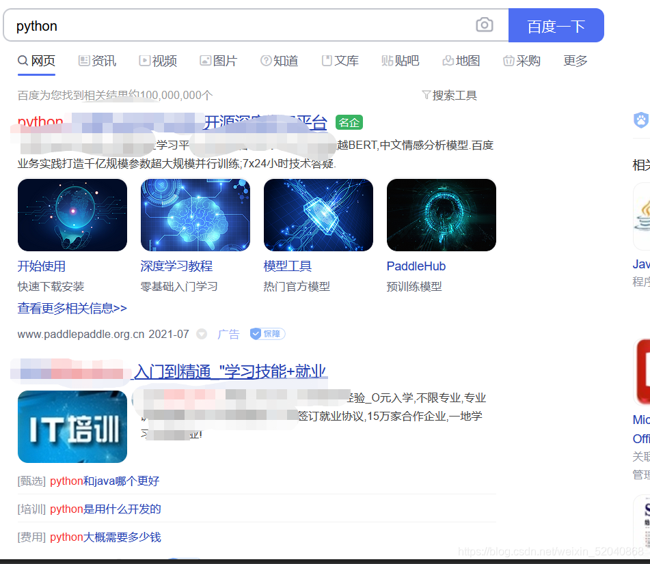The image size is (650, 564).
Task: Open python大概需要多少钱 link
Action: tap(105, 537)
